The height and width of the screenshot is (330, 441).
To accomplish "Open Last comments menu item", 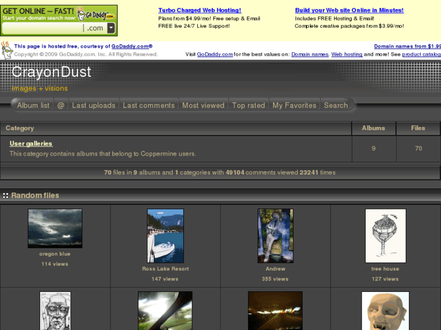I will [149, 105].
